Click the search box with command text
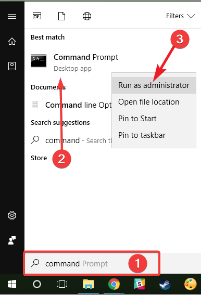This screenshot has width=201, height=295. point(92,263)
